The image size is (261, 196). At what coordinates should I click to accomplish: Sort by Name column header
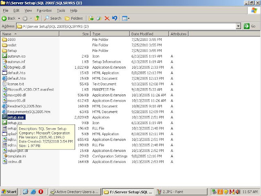(x=30, y=34)
